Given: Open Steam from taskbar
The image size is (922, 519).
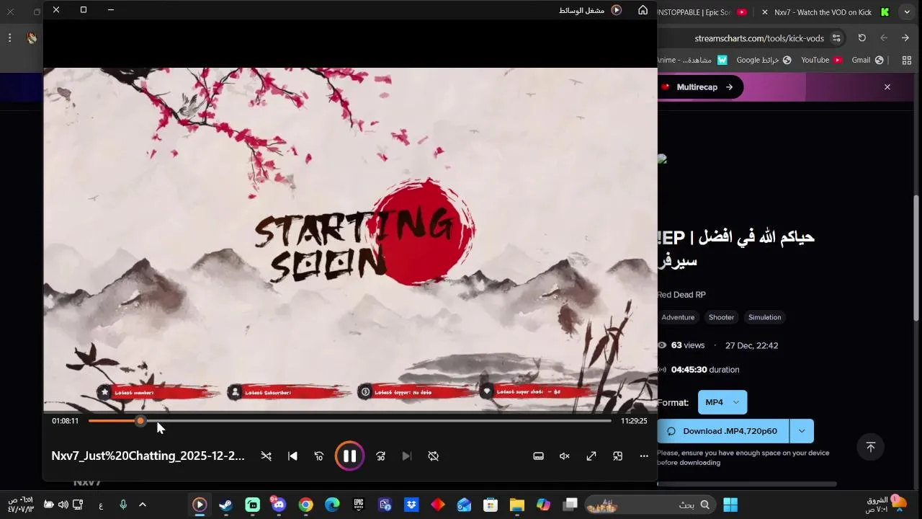Looking at the screenshot, I should (226, 505).
